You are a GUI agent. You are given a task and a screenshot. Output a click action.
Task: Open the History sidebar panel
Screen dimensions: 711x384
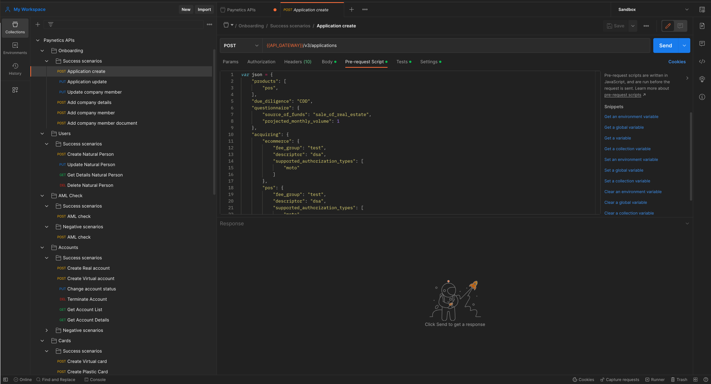15,69
